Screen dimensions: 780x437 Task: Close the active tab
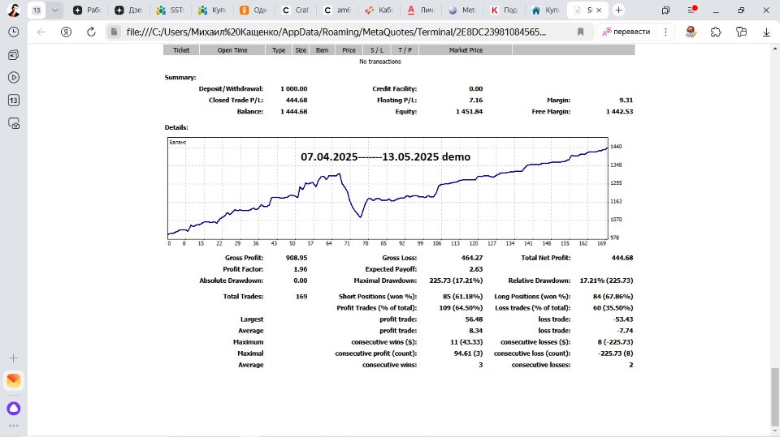[599, 10]
